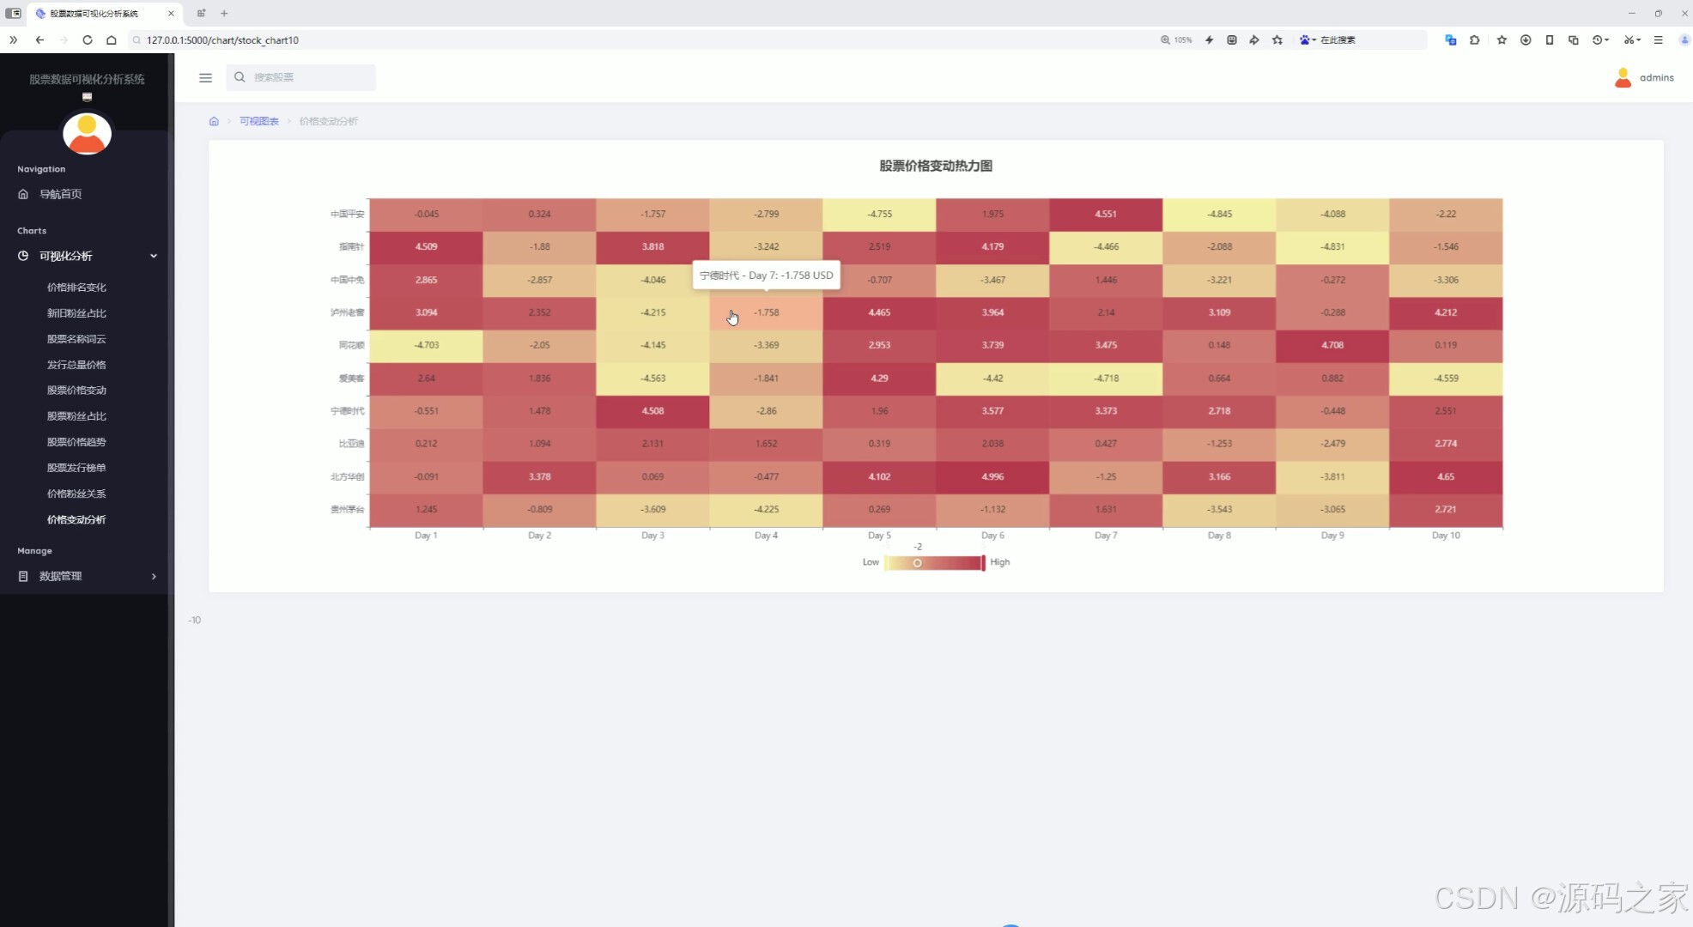This screenshot has width=1693, height=927.
Task: Click the browser home button icon
Action: [x=112, y=39]
